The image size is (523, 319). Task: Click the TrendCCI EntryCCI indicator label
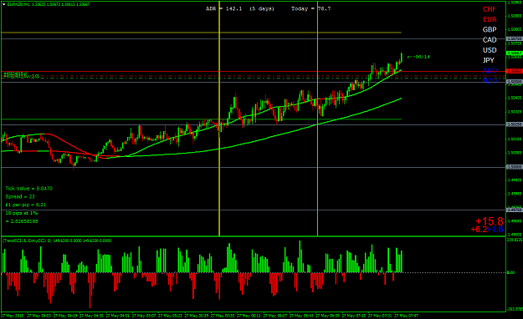(x=57, y=241)
